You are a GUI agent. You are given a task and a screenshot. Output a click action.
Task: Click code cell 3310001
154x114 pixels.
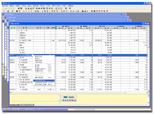tap(13, 77)
